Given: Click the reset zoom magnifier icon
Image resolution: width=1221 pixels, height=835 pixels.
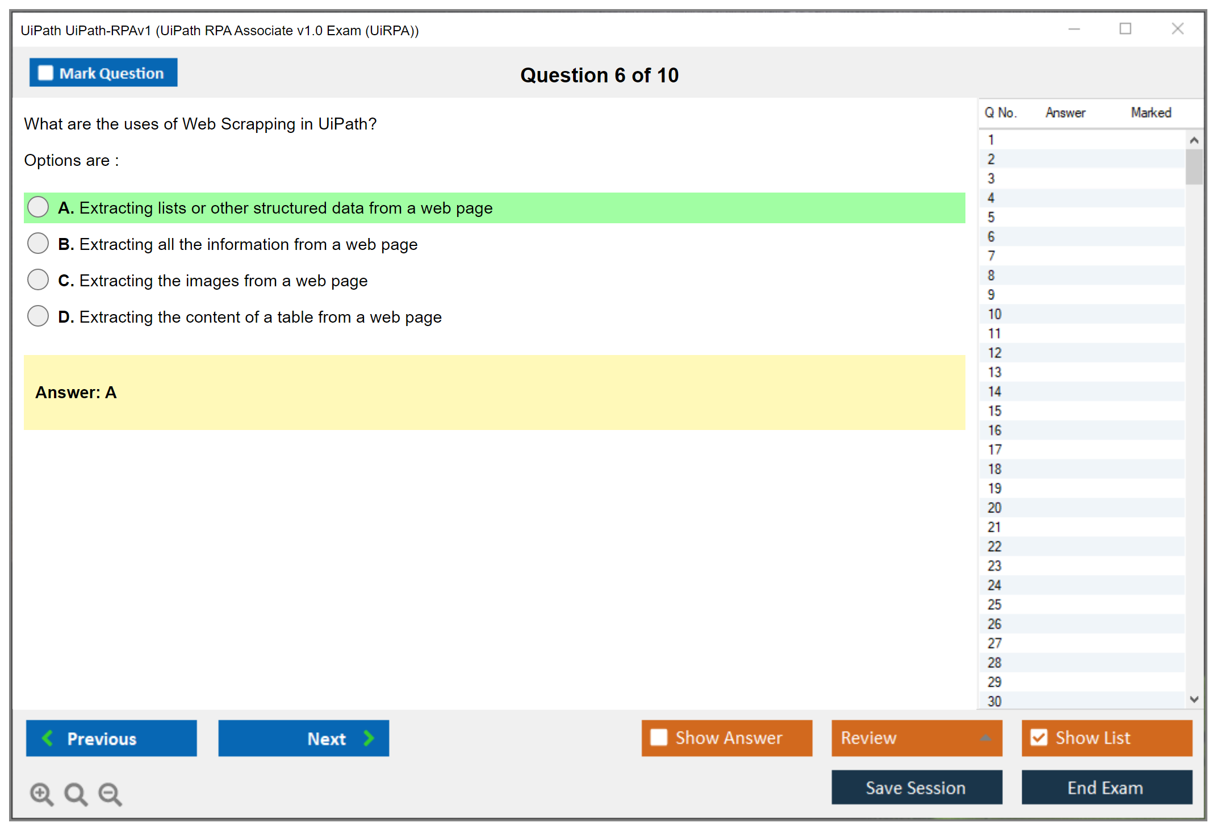Looking at the screenshot, I should 76,794.
